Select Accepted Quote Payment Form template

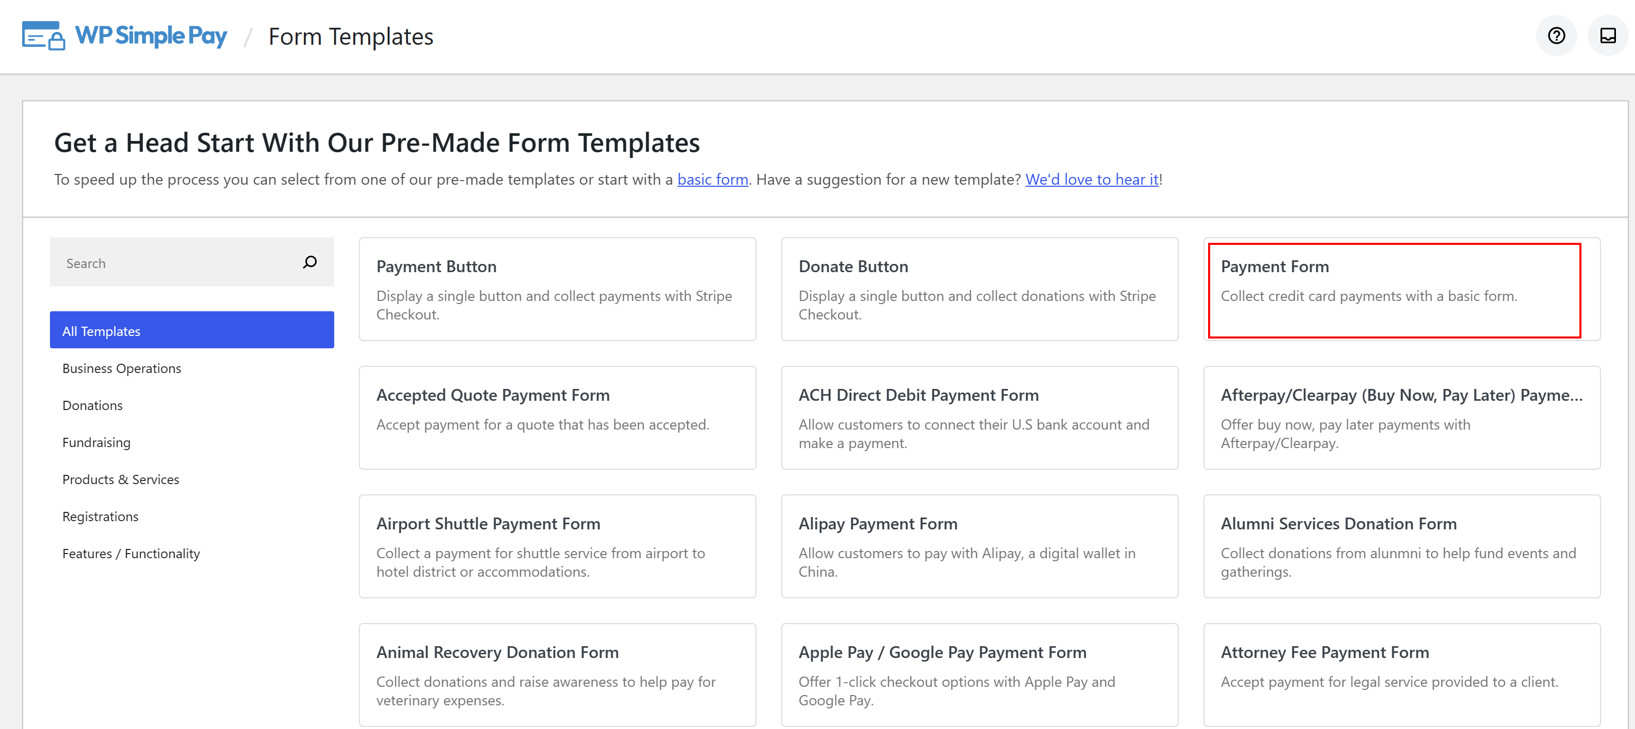click(x=557, y=418)
